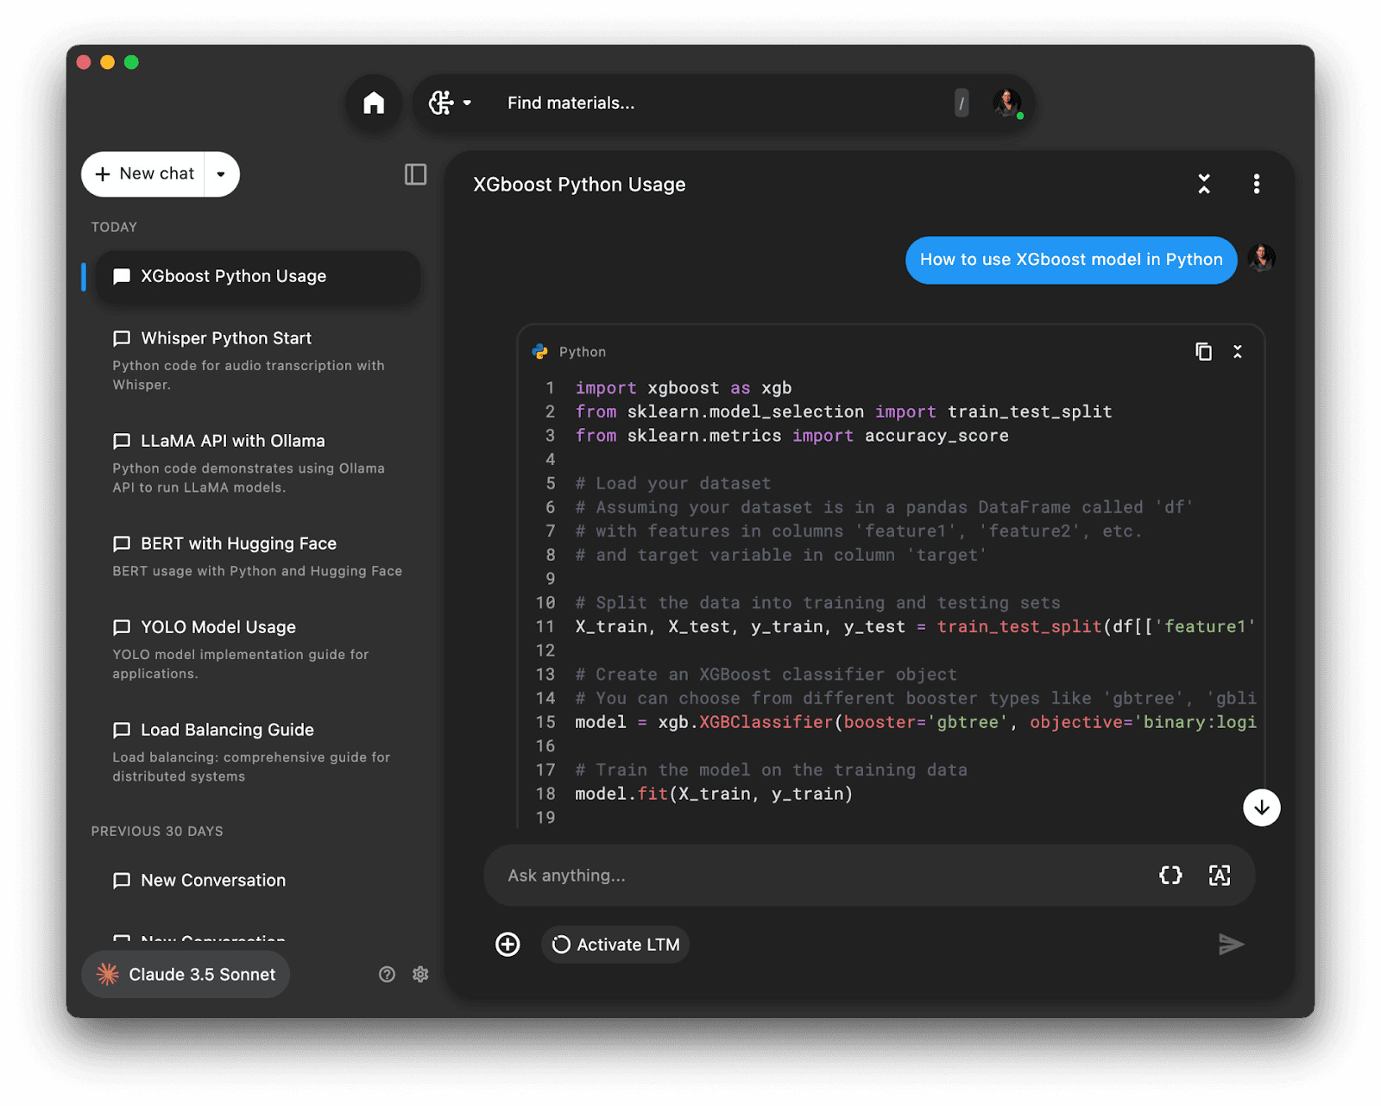The image size is (1381, 1106).
Task: Open LLaMA API with Ollama conversation
Action: (x=258, y=463)
